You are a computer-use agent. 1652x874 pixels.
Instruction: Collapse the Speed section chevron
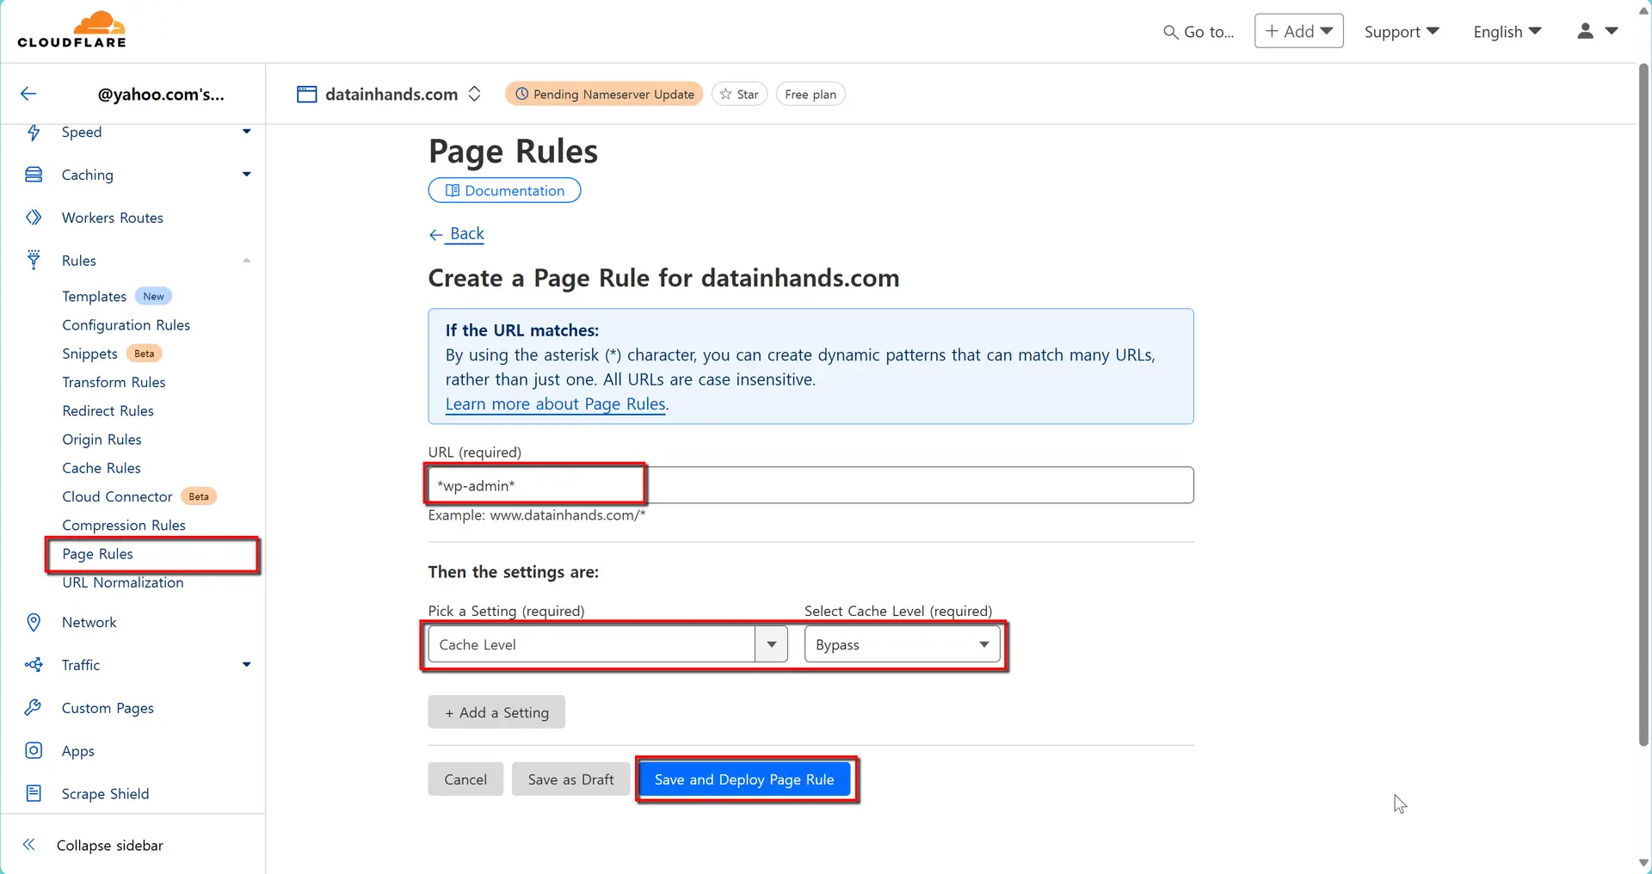246,132
